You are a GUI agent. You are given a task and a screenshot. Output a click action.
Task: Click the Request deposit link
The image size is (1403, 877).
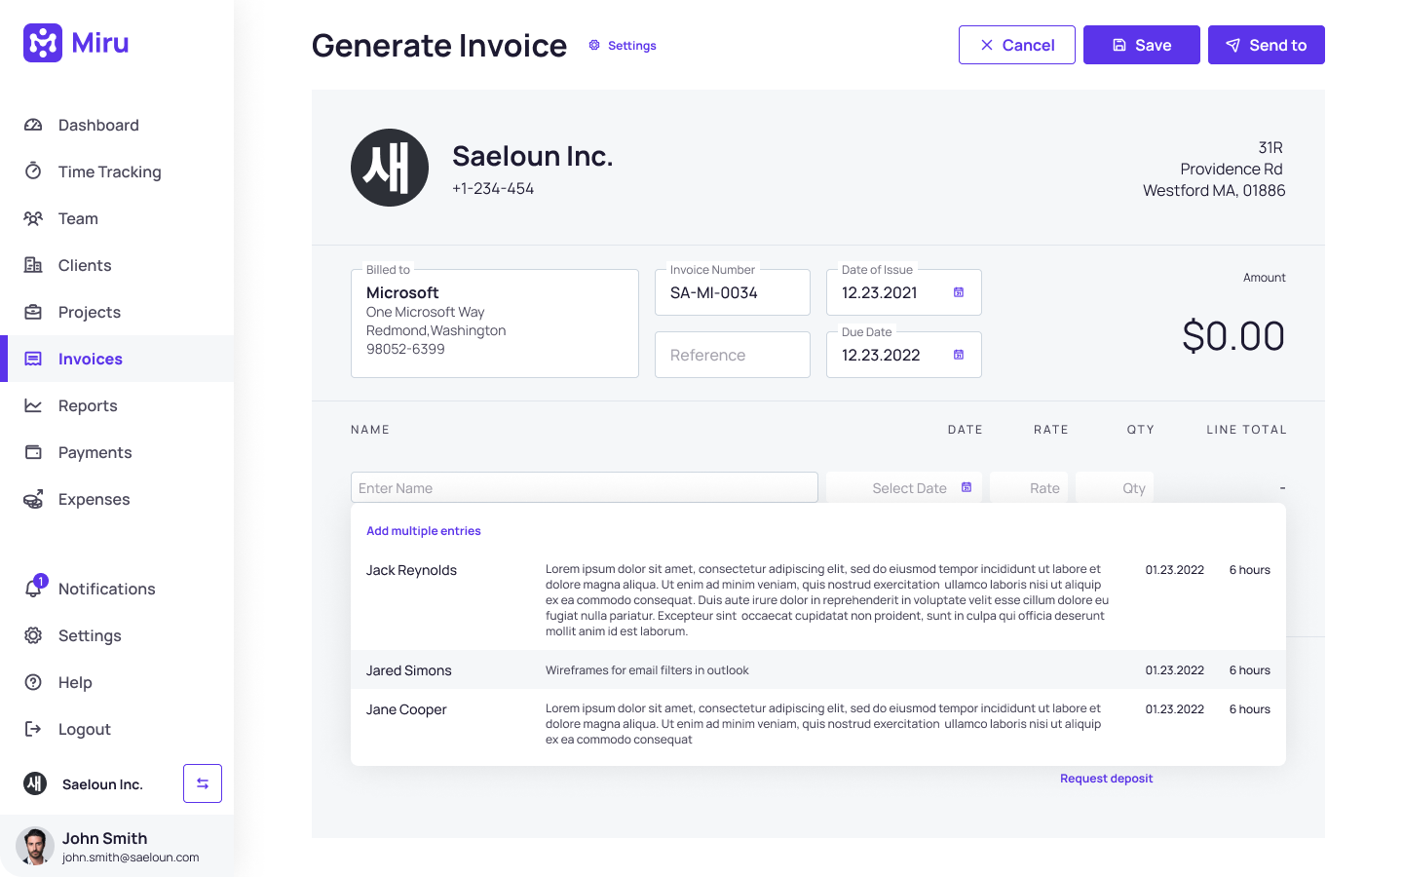click(x=1106, y=779)
